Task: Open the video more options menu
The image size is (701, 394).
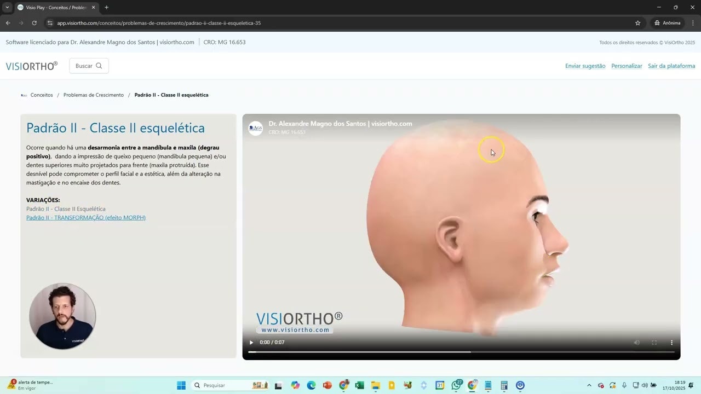Action: point(671,343)
